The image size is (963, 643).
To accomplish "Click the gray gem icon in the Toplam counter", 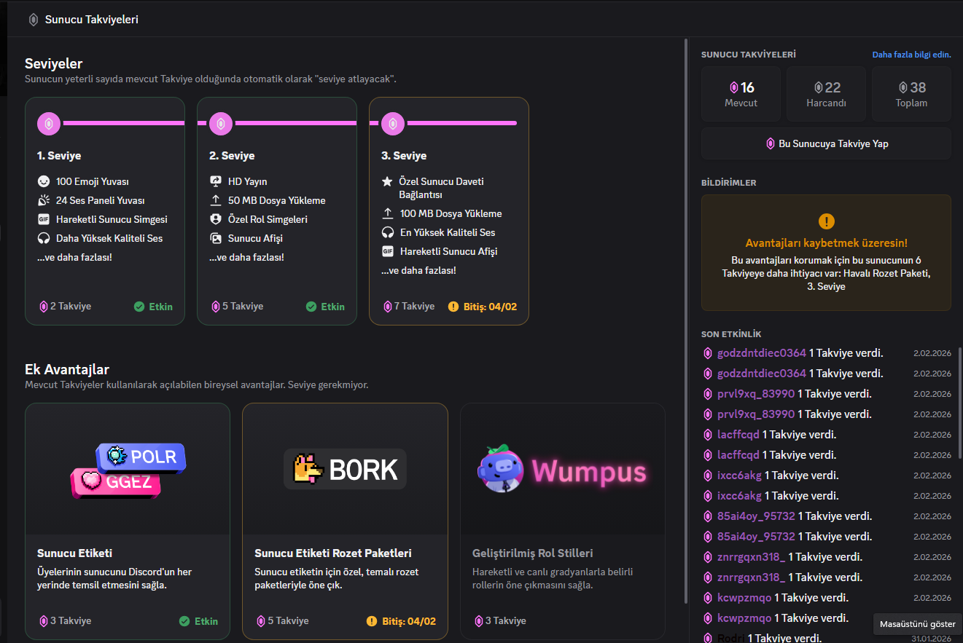I will coord(903,87).
